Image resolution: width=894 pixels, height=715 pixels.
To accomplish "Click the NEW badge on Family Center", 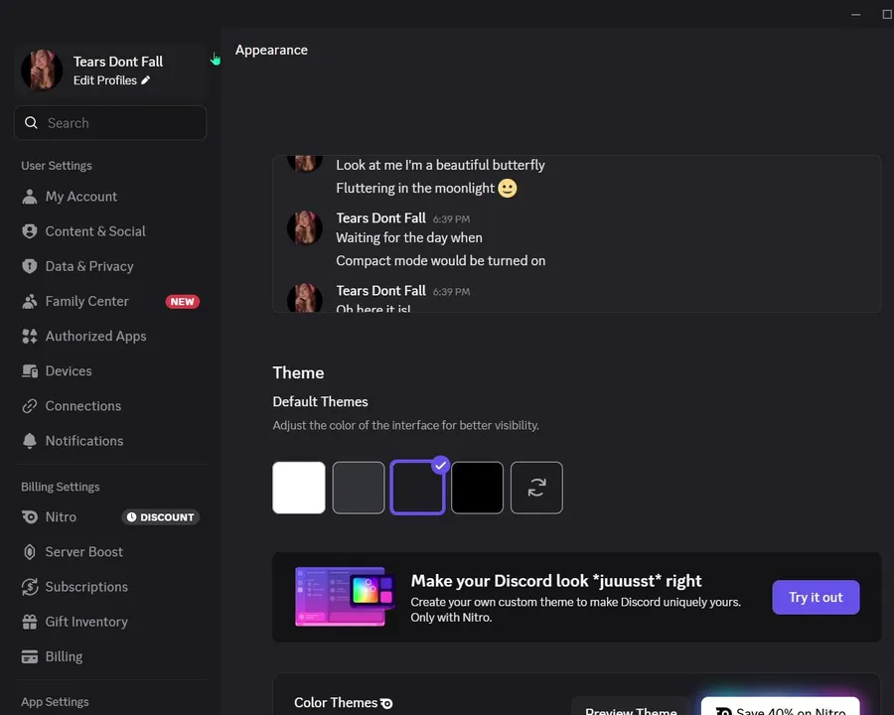I will point(183,302).
